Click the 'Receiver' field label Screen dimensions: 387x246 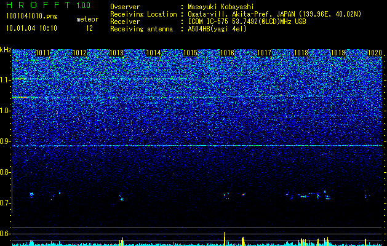(x=125, y=22)
